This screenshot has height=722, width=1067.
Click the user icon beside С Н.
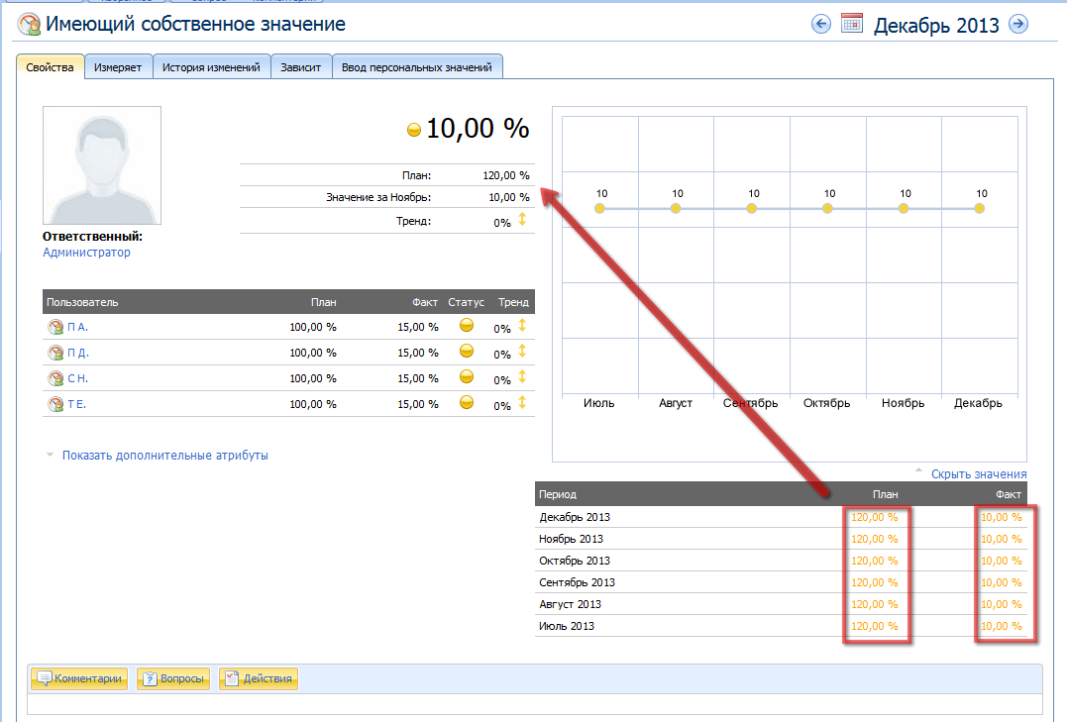(55, 378)
